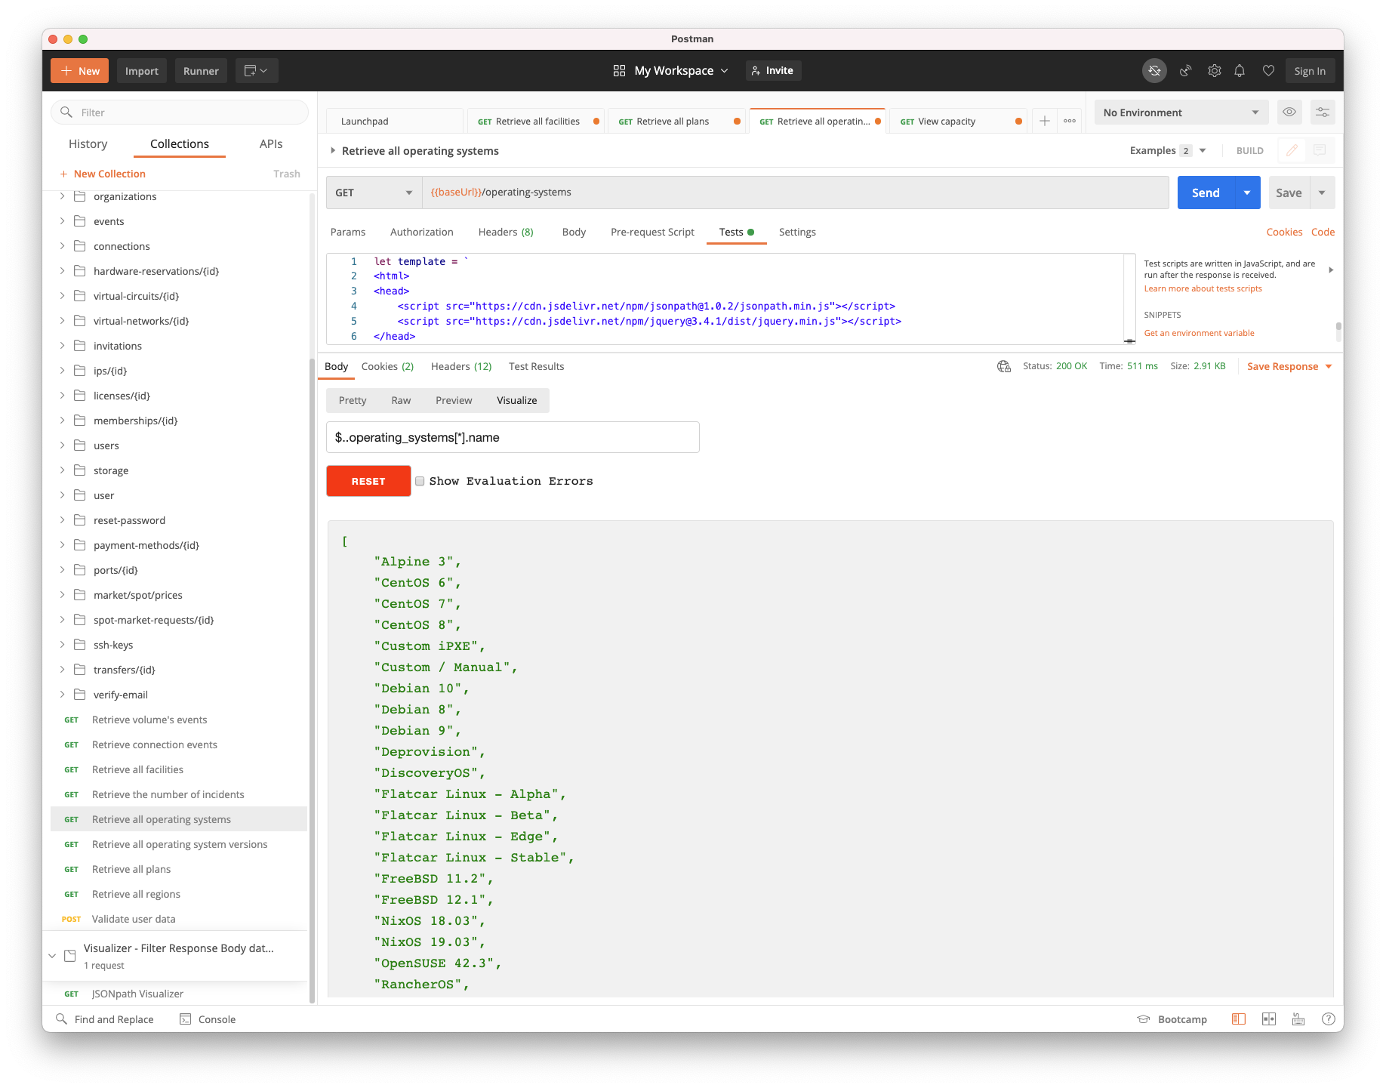
Task: Add a new request tab with plus icon
Action: pyautogui.click(x=1045, y=121)
